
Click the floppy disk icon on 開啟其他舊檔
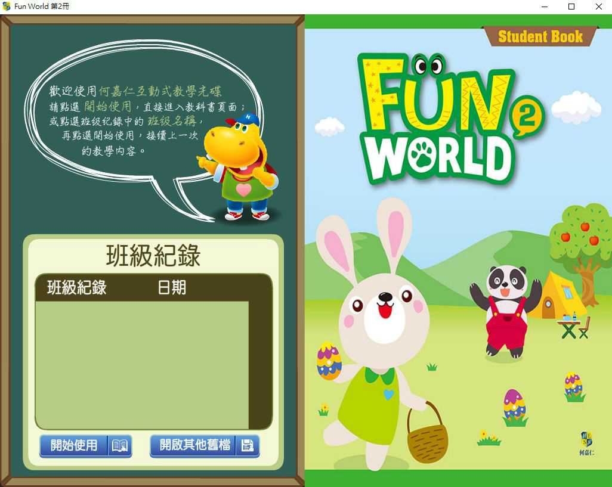pos(248,446)
